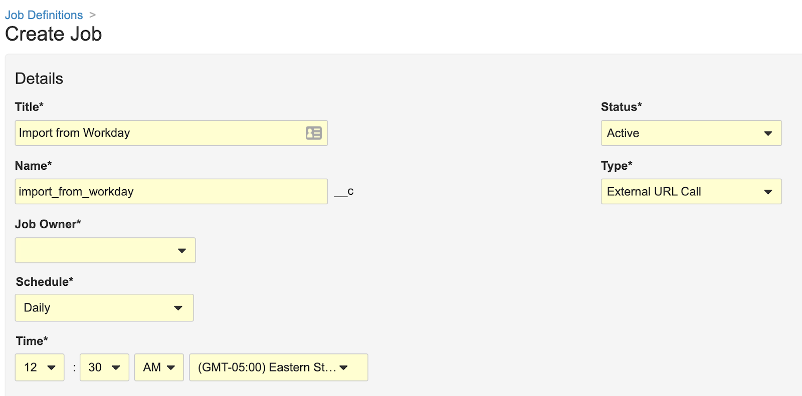Click the Job Definitions breadcrumb link
Viewport: 802px width, 396px height.
[x=44, y=15]
